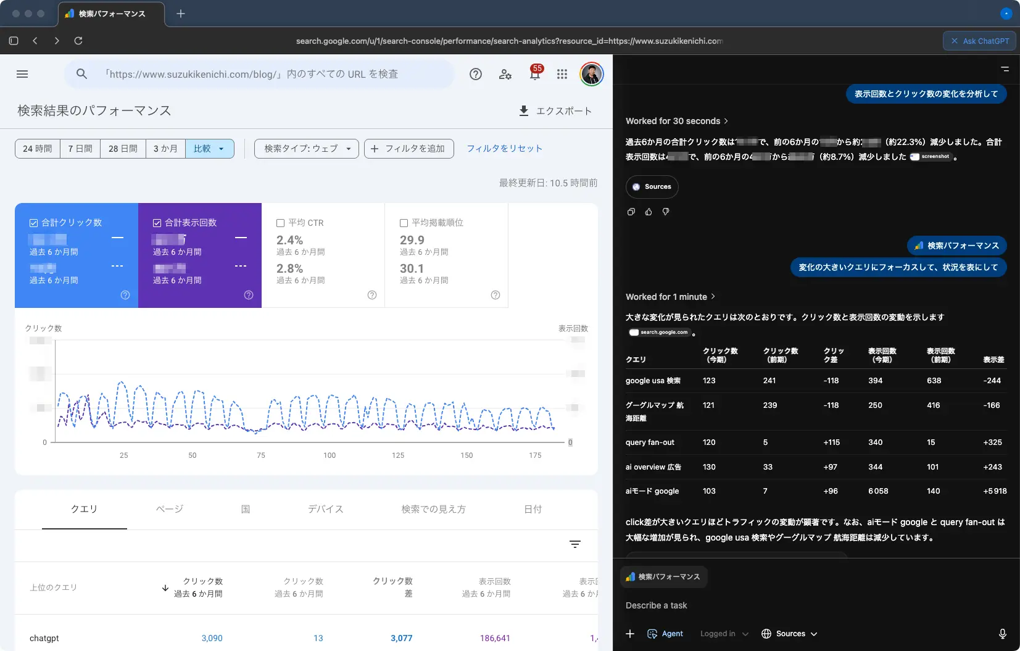
Task: Click the microphone voice input icon
Action: [x=1002, y=634]
